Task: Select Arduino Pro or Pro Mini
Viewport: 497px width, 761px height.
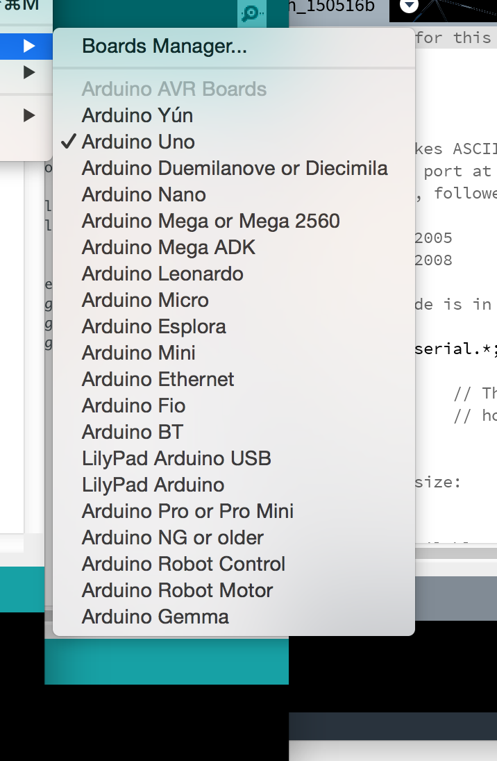Action: 233,511
